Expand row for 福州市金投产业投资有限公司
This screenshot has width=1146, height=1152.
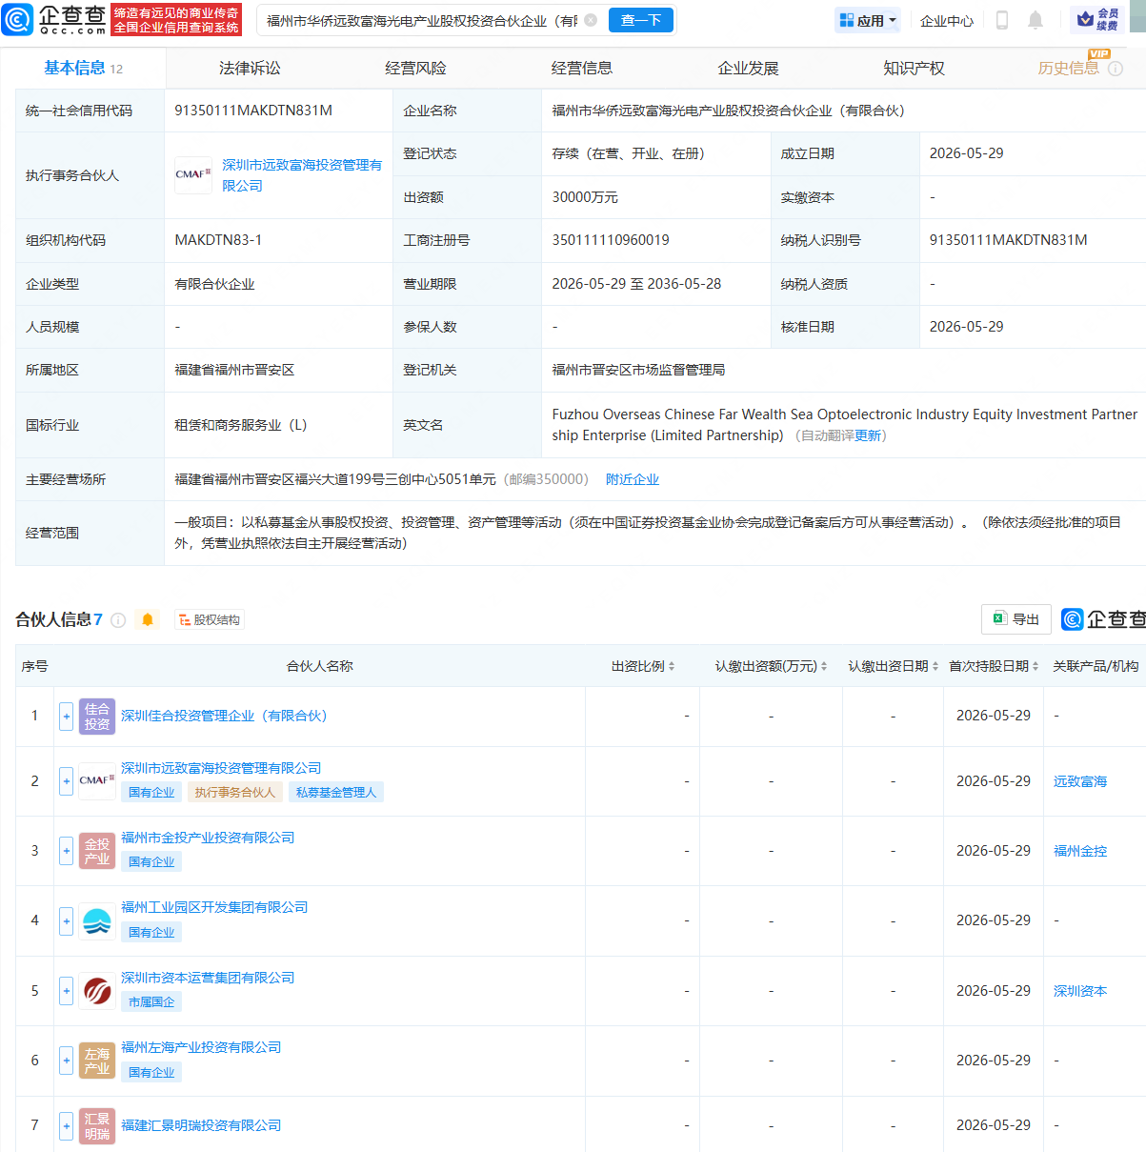click(67, 851)
